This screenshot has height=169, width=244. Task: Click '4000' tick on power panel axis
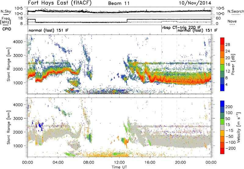click(18, 42)
